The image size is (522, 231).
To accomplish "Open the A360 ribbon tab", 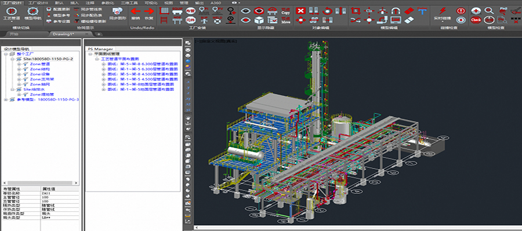I will pos(216,2).
